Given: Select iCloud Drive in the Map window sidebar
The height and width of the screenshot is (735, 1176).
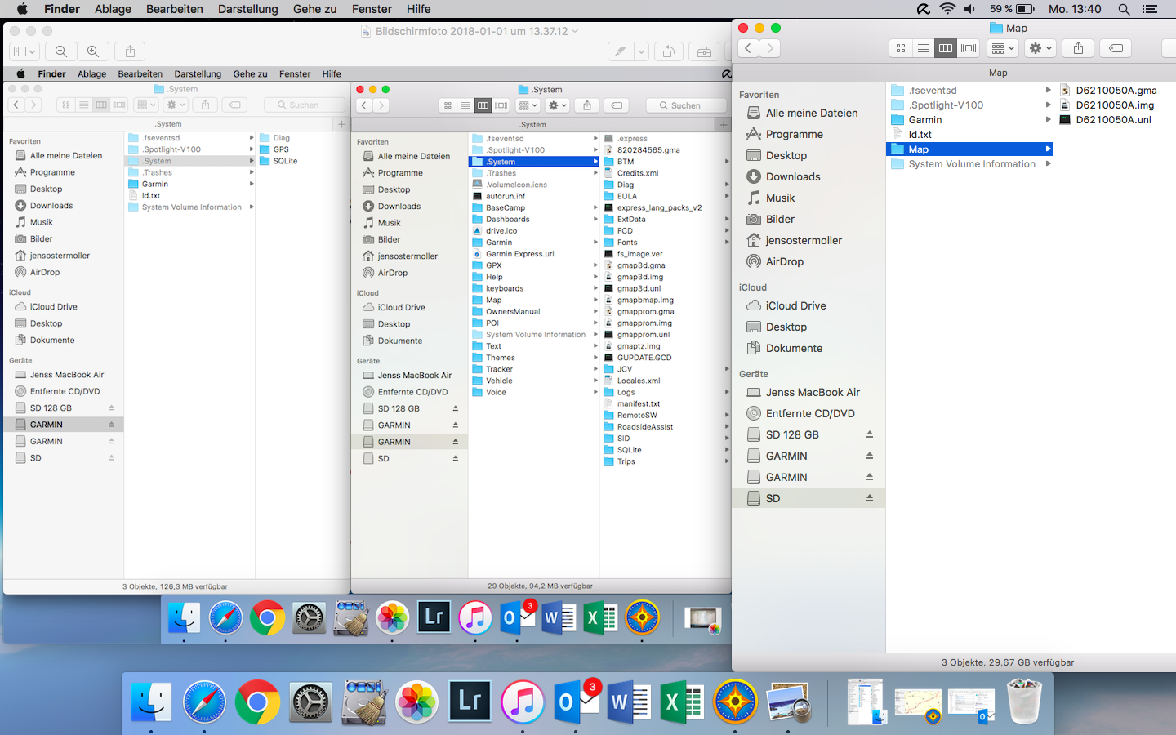Looking at the screenshot, I should (x=795, y=305).
